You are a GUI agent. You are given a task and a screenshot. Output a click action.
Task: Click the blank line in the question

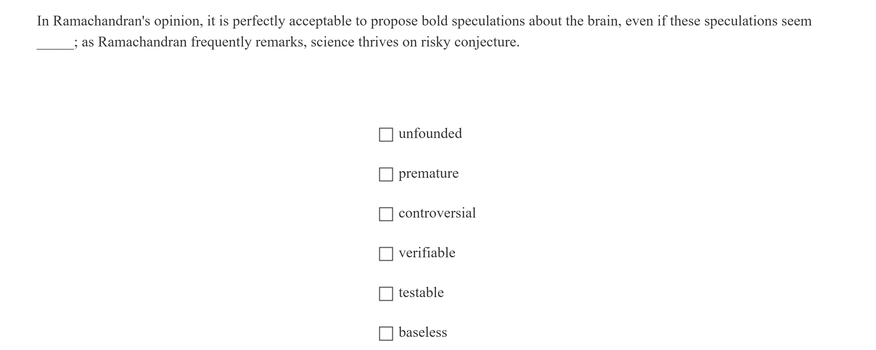coord(54,44)
